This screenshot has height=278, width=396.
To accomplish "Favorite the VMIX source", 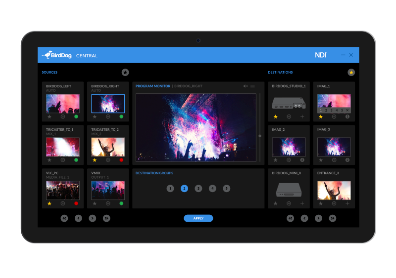I will 95,203.
